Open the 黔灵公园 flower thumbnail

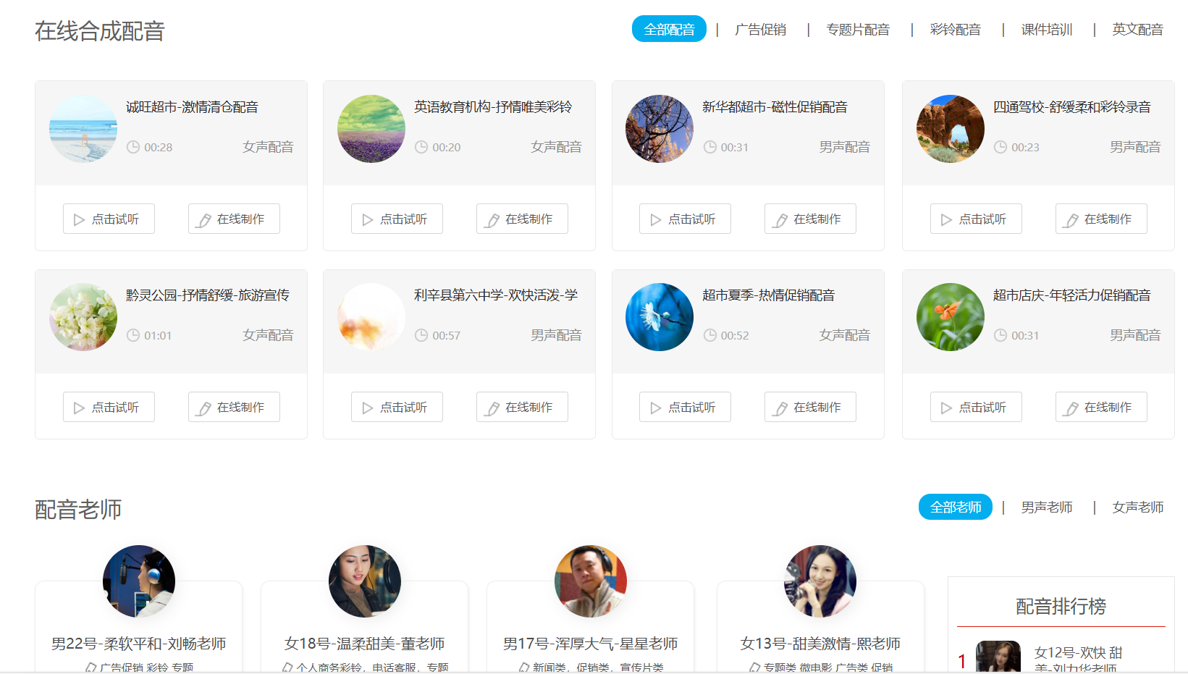coord(83,317)
